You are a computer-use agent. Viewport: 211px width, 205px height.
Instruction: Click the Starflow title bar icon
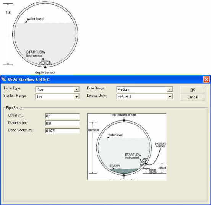(3, 80)
